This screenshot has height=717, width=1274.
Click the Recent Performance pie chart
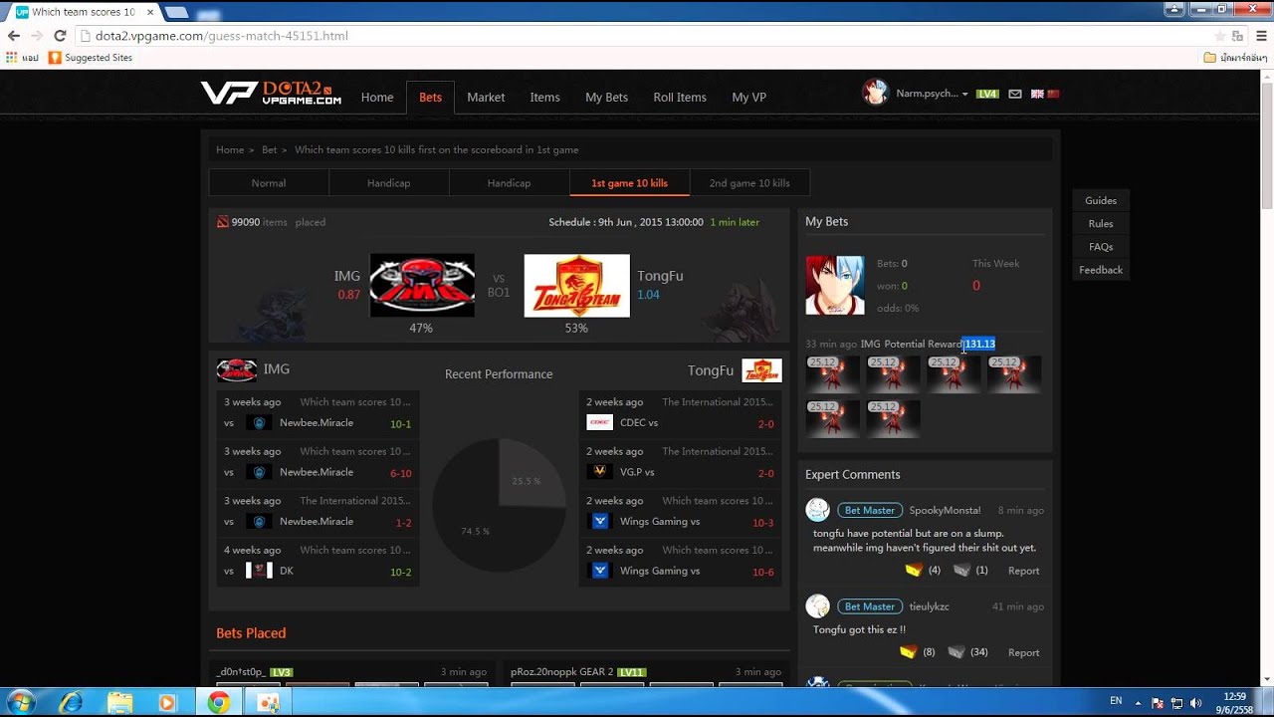499,506
